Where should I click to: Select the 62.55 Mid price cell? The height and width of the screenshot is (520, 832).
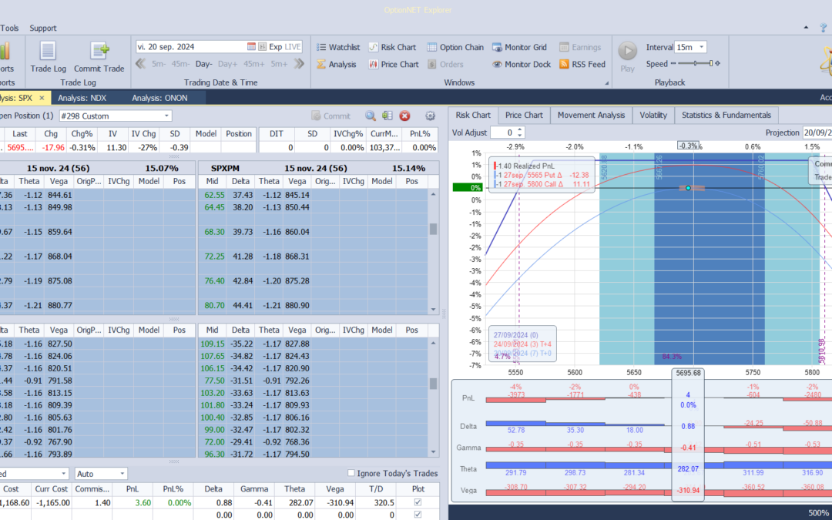click(x=214, y=195)
